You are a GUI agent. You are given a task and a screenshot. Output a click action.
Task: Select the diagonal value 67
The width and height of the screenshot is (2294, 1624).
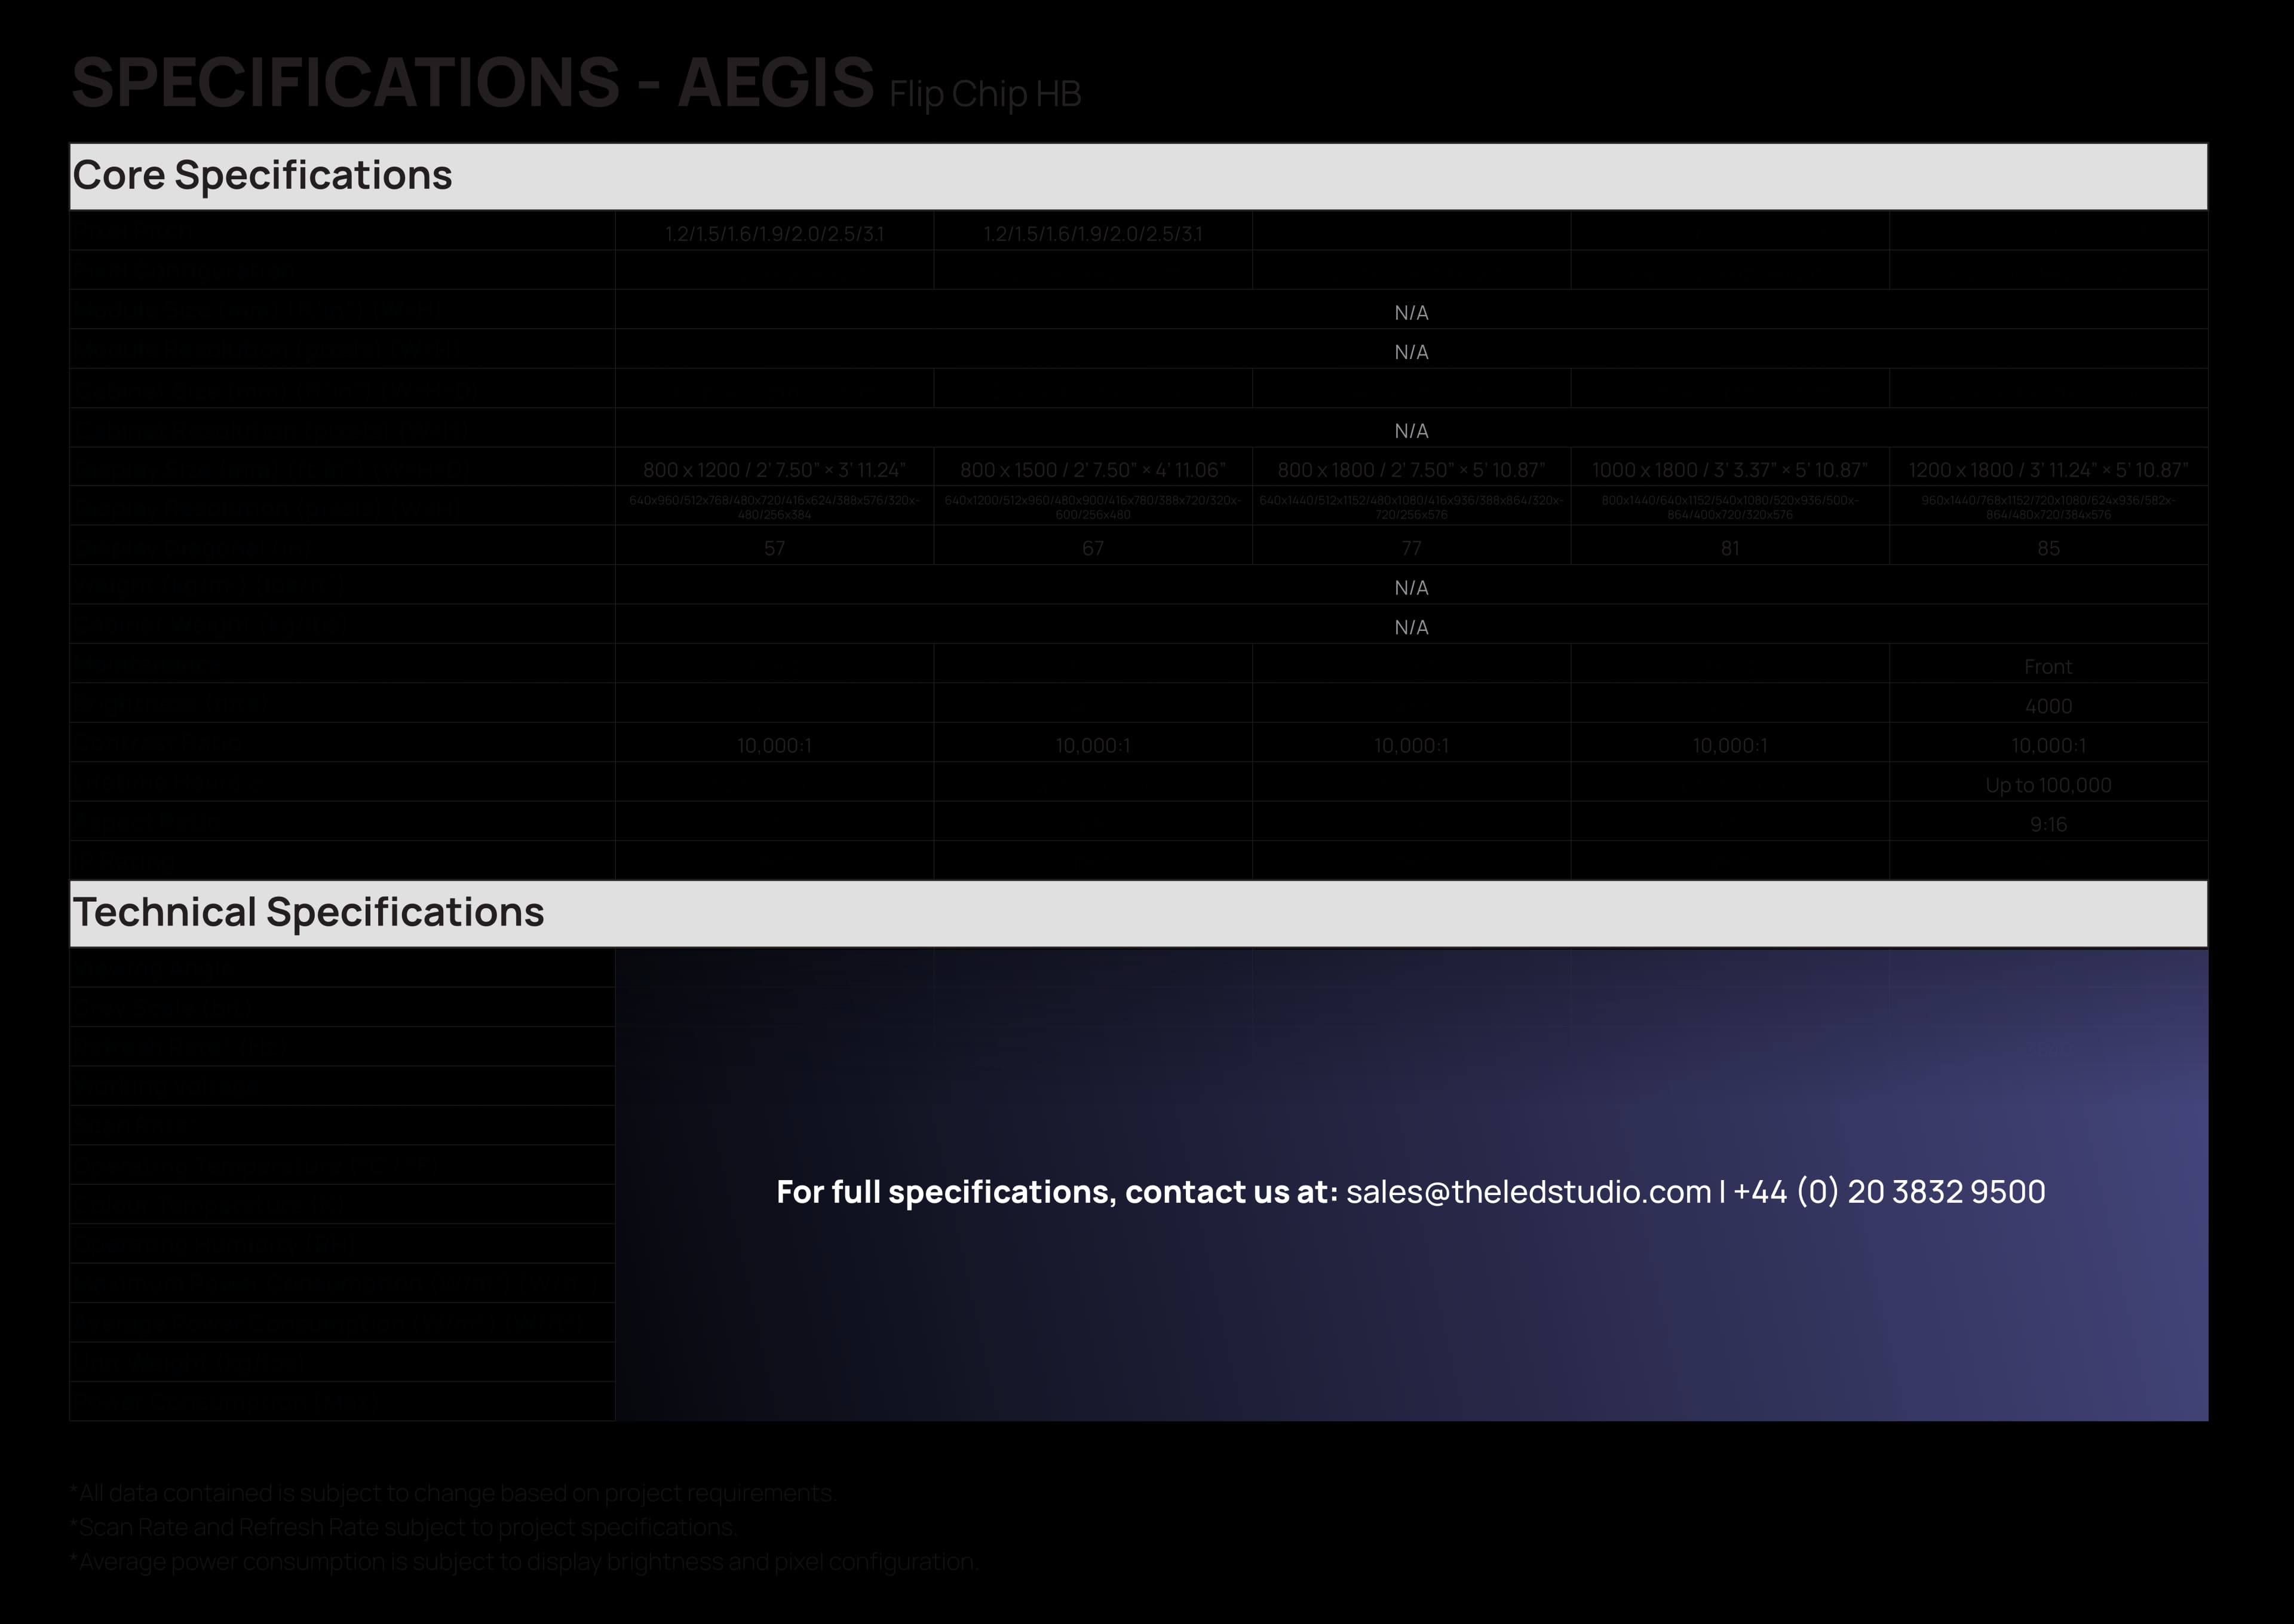pos(1093,548)
